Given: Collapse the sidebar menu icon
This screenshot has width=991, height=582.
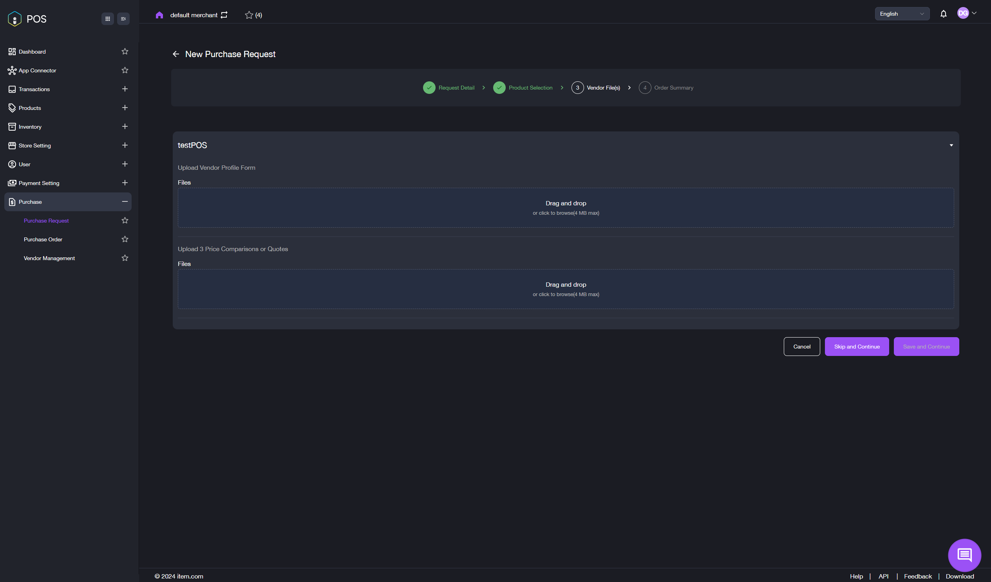Looking at the screenshot, I should pos(123,19).
